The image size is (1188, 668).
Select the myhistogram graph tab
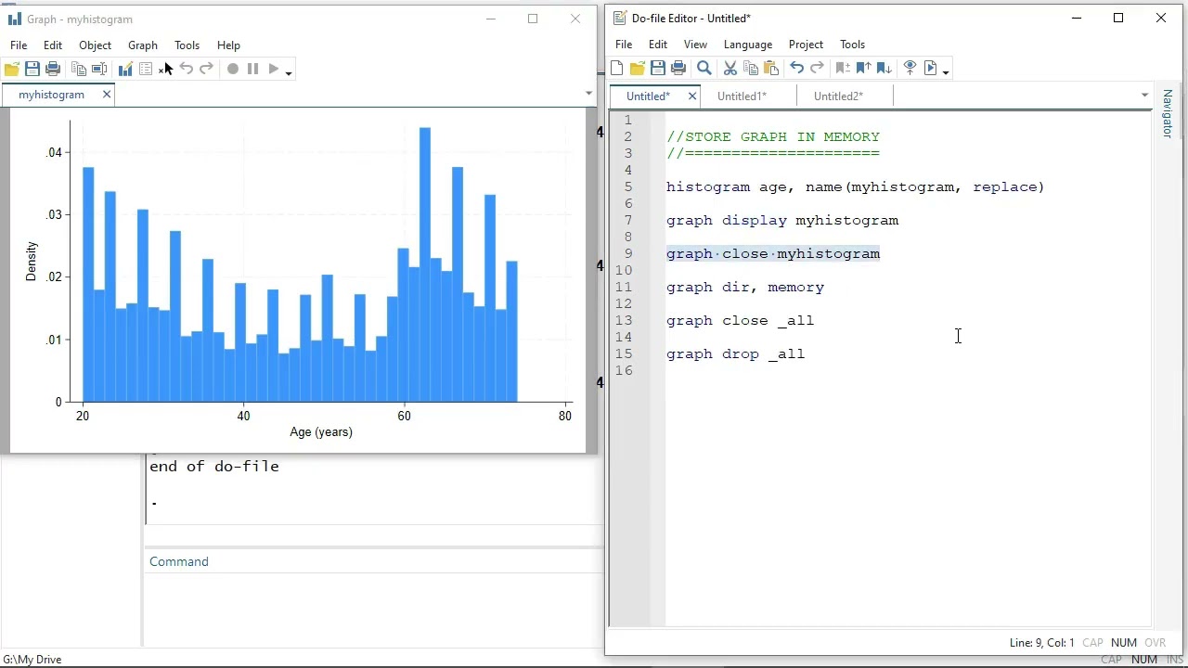coord(51,95)
